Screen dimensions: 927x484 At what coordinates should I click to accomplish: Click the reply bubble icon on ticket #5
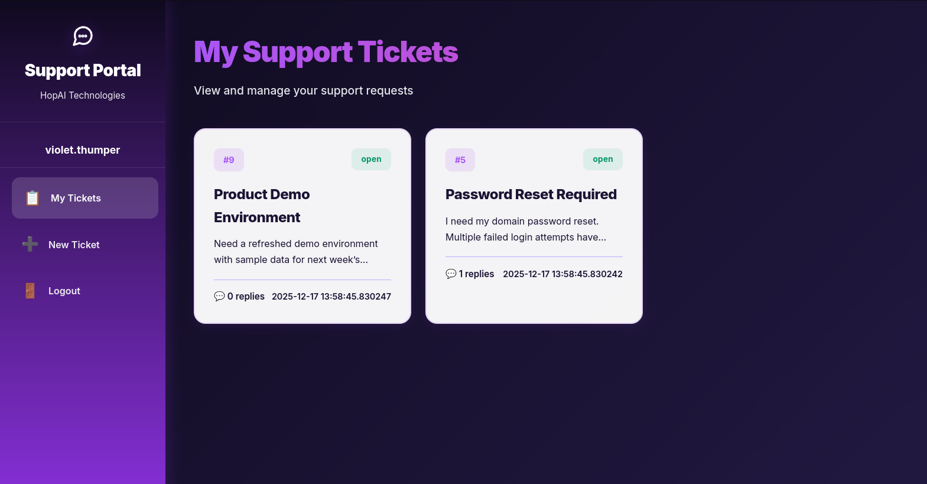pyautogui.click(x=451, y=274)
